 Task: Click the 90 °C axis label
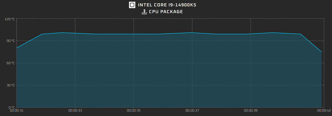(x=11, y=41)
